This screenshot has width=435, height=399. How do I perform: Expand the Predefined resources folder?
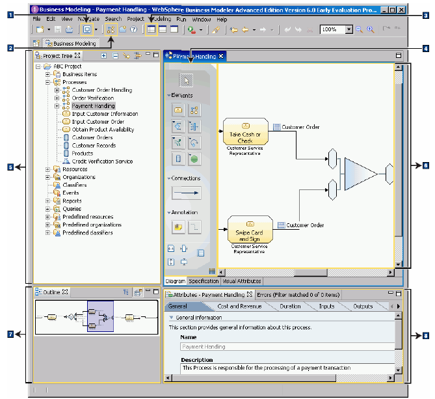coord(47,217)
